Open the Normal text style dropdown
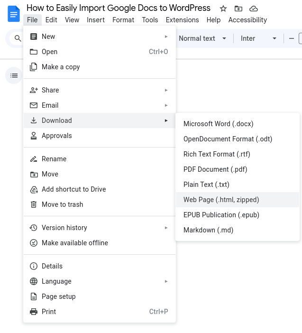The height and width of the screenshot is (333, 302). click(x=202, y=38)
